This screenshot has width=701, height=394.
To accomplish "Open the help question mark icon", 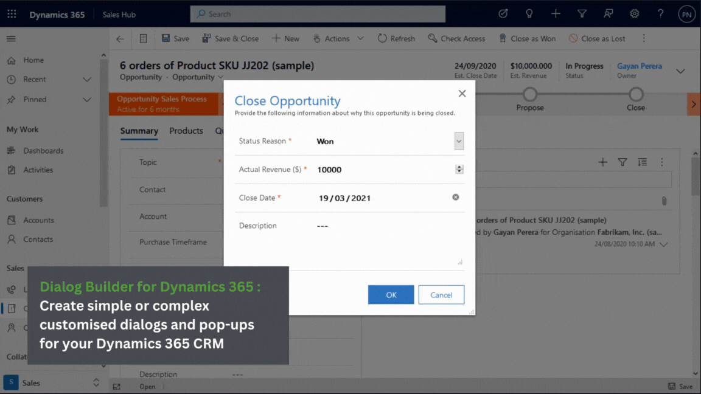I will [660, 14].
